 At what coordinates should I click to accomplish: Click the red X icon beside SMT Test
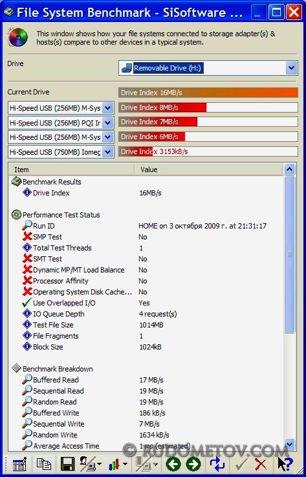pos(27,259)
